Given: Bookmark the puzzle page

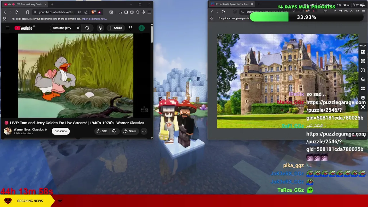Looking at the screenshot, I should tap(235, 12).
